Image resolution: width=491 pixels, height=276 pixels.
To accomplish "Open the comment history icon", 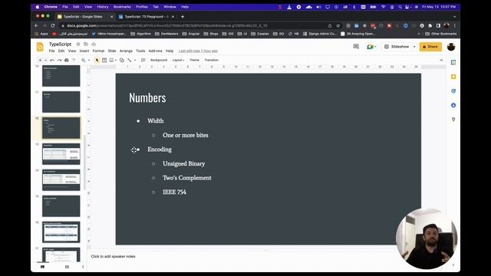I will click(x=356, y=47).
